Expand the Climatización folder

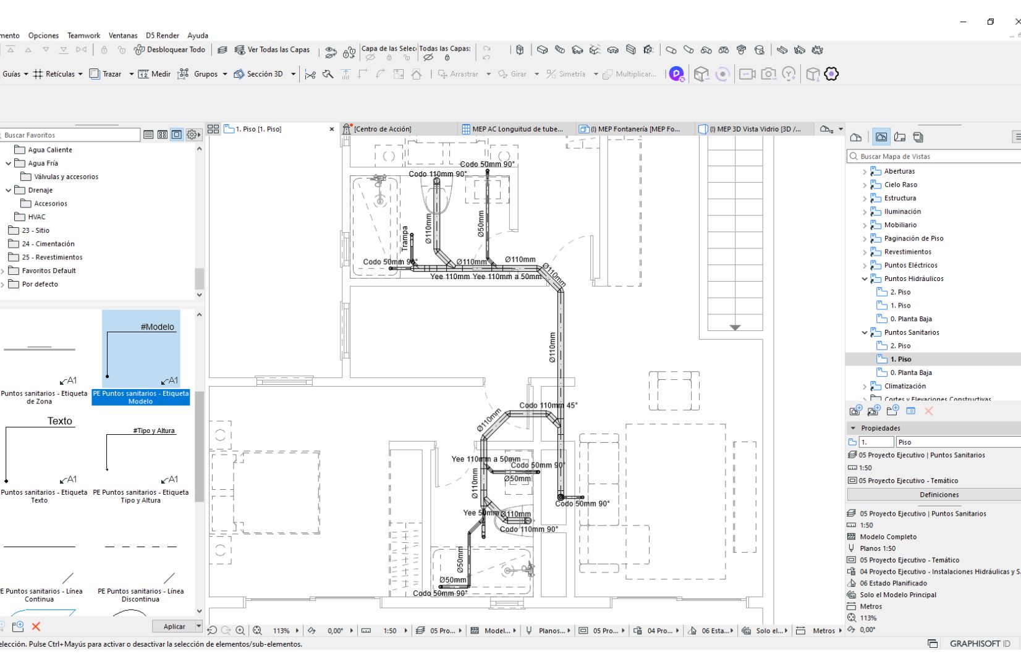tap(864, 386)
